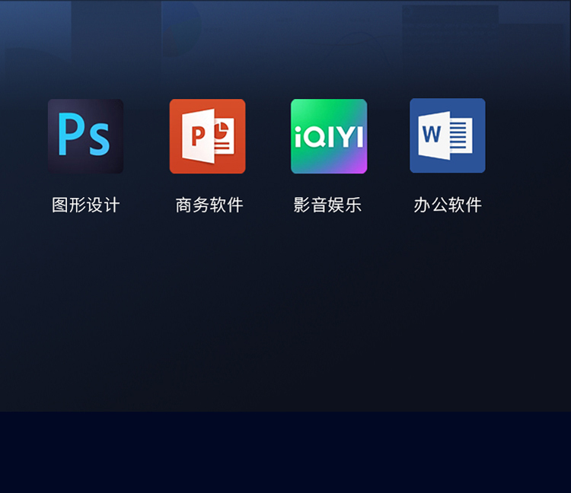571x493 pixels.
Task: Select the 图形设计 label
Action: click(x=85, y=205)
